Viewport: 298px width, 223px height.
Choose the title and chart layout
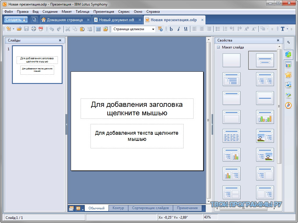(x=265, y=117)
